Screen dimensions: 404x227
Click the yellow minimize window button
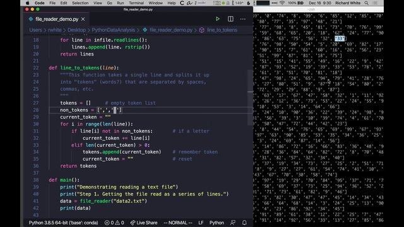[32, 9]
